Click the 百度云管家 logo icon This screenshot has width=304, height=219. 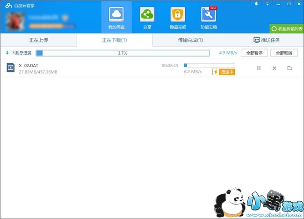[x=8, y=6]
